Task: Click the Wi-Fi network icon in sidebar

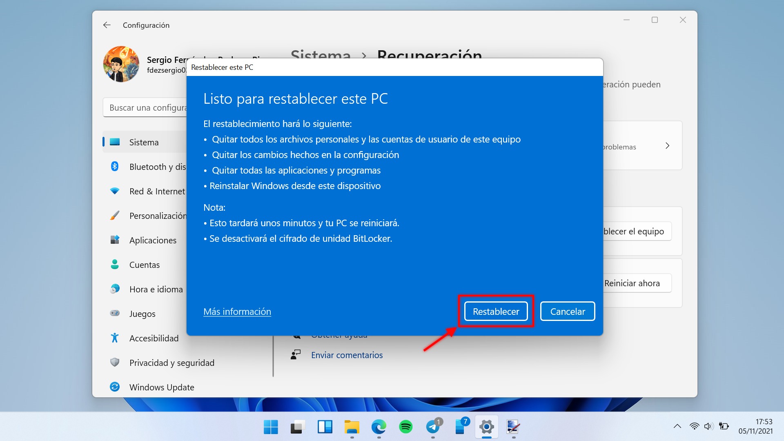Action: tap(115, 191)
